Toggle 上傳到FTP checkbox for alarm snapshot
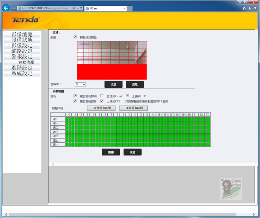The image size is (260, 218). [x=127, y=96]
